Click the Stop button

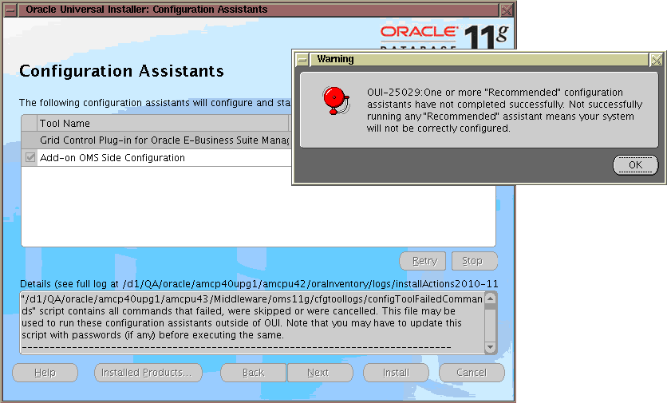[x=474, y=261]
